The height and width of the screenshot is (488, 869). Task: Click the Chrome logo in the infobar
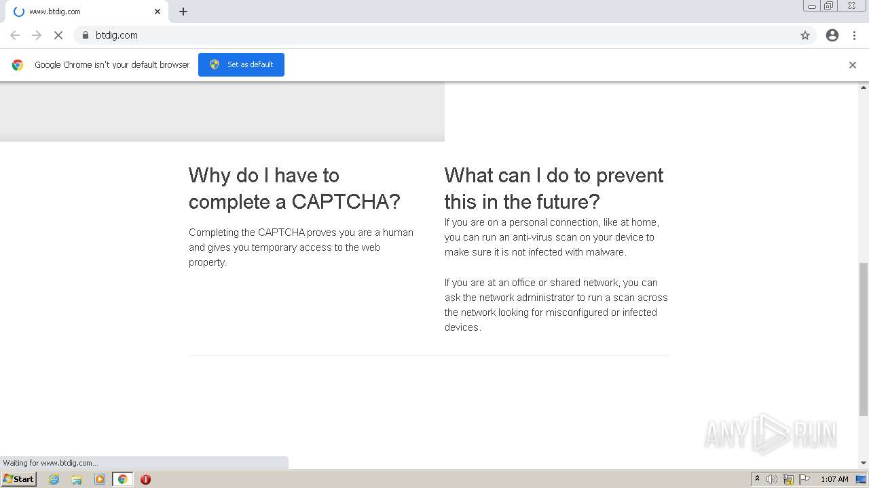[18, 65]
